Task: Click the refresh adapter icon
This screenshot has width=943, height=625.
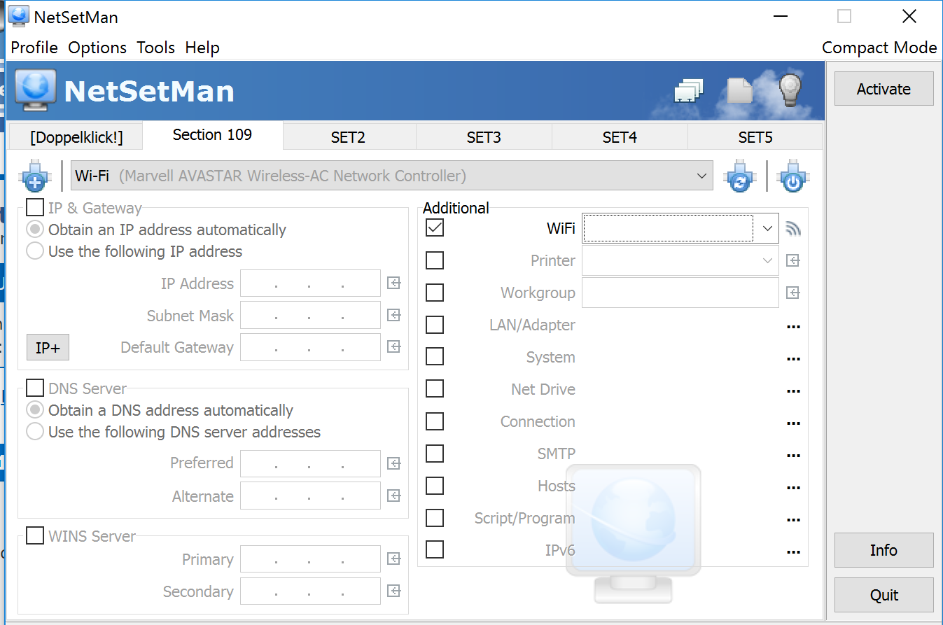Action: [x=741, y=176]
